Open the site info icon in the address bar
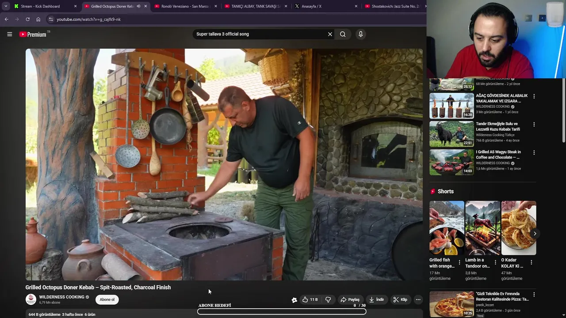The image size is (566, 318). click(x=51, y=19)
